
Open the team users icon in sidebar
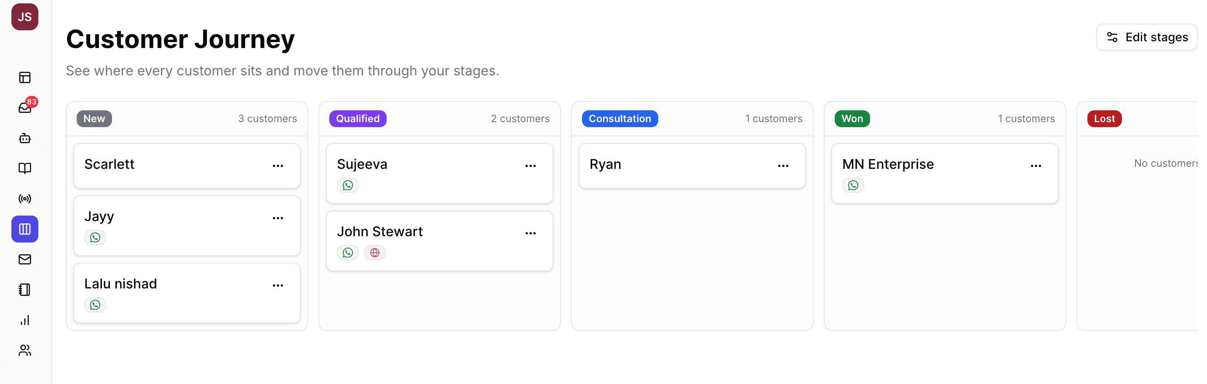click(x=25, y=350)
